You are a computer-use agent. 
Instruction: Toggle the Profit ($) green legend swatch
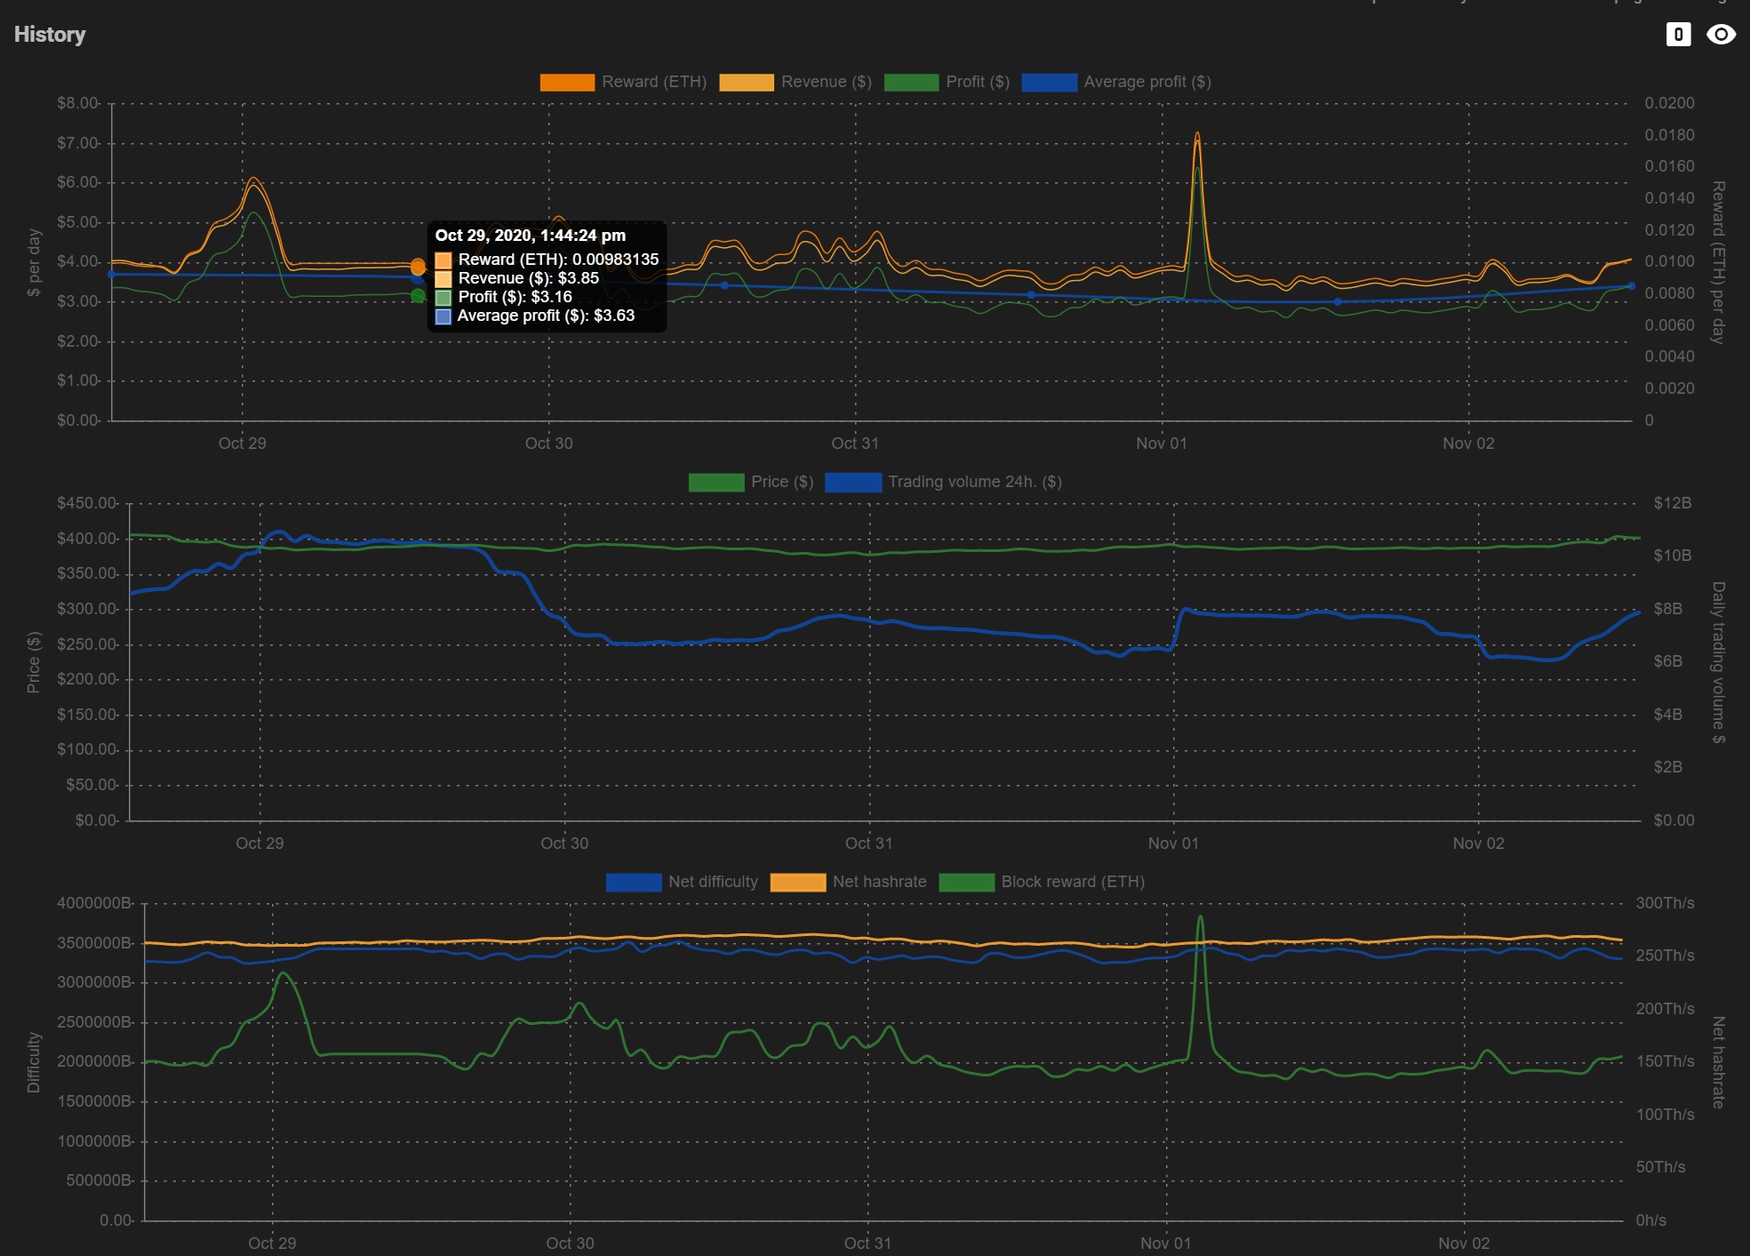coord(911,82)
